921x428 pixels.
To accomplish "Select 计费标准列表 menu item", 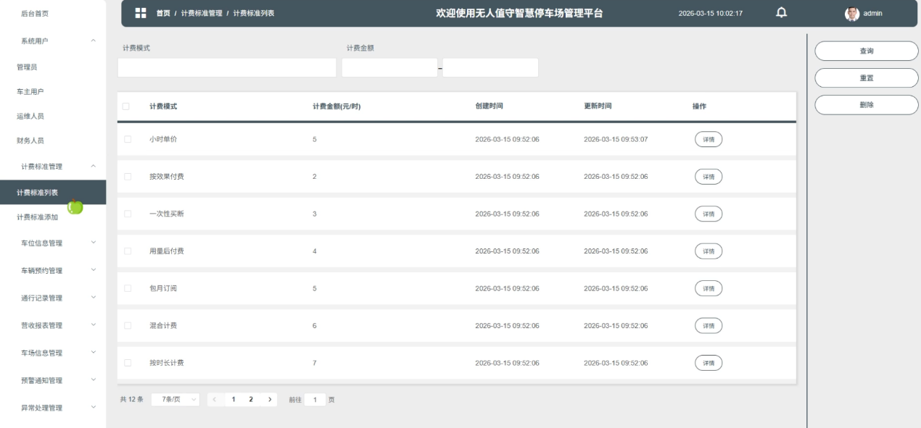I will 53,192.
